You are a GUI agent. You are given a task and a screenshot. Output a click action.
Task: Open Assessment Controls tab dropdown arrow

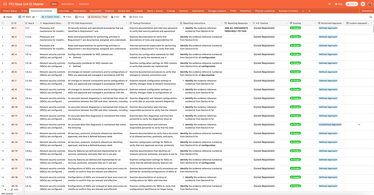tap(54, 11)
